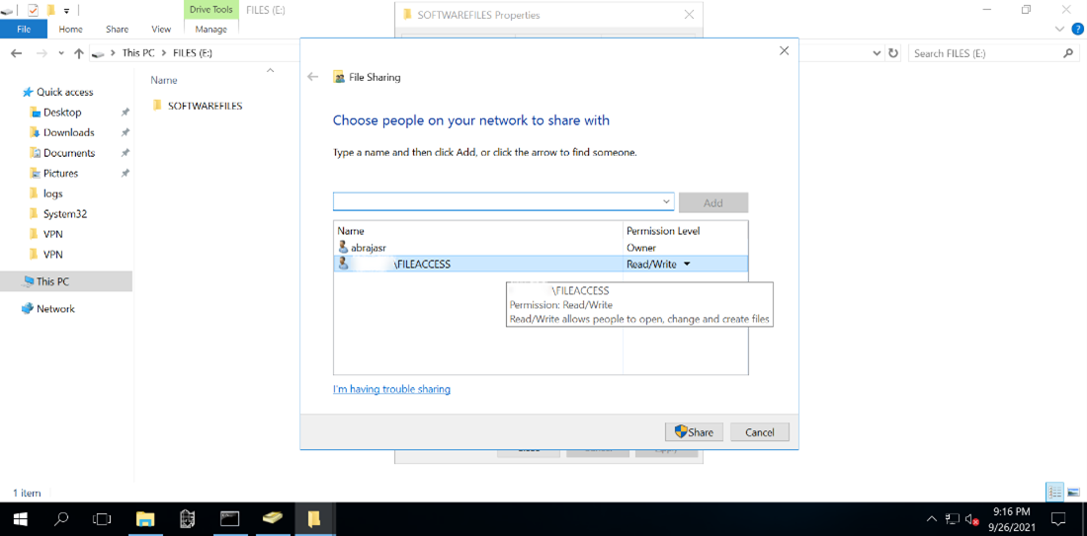1087x536 pixels.
Task: Select the FILEACCESS user row
Action: 540,264
